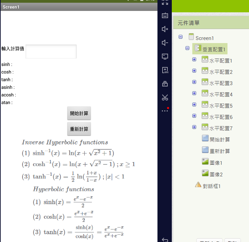The image size is (249, 242).
Task: Select 圖像1 label in component tree
Action: tap(216, 163)
